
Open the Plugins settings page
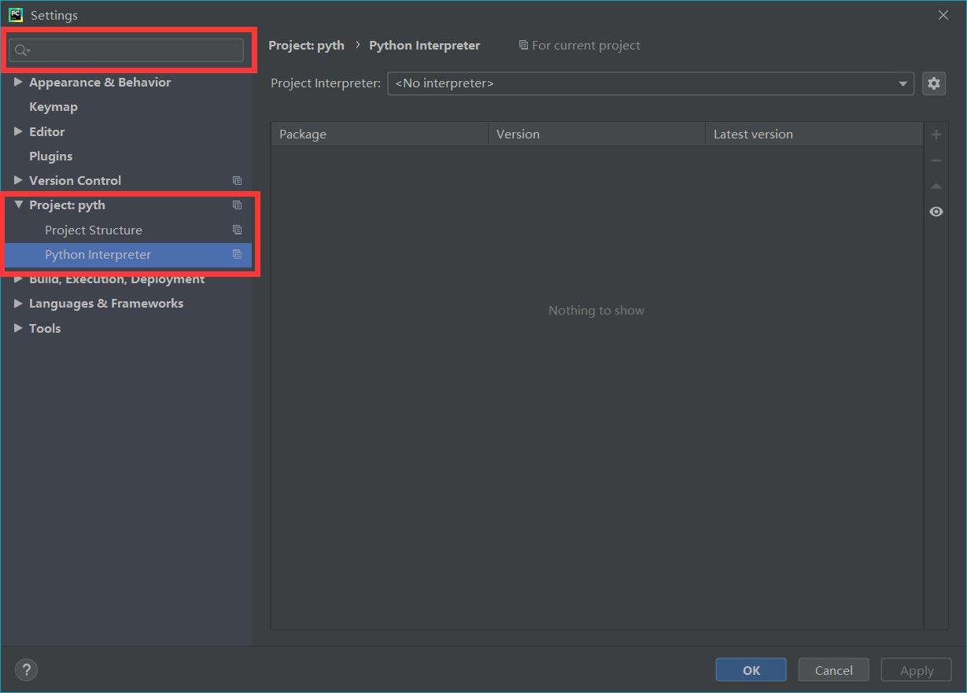[50, 156]
